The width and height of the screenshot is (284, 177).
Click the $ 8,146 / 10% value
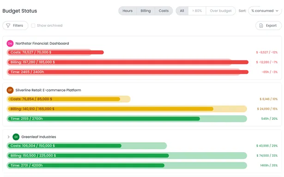click(x=269, y=99)
